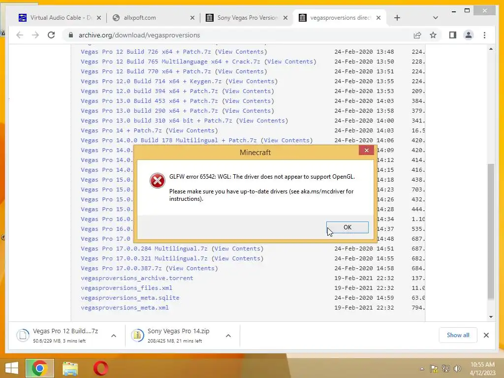Download Vegas Pro 17.0.0.284 Multilingual.7z
This screenshot has width=504, height=378.
click(x=144, y=249)
